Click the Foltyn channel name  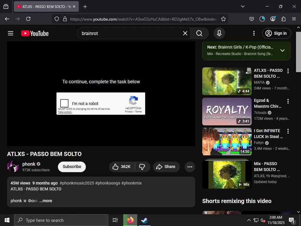[x=259, y=143]
